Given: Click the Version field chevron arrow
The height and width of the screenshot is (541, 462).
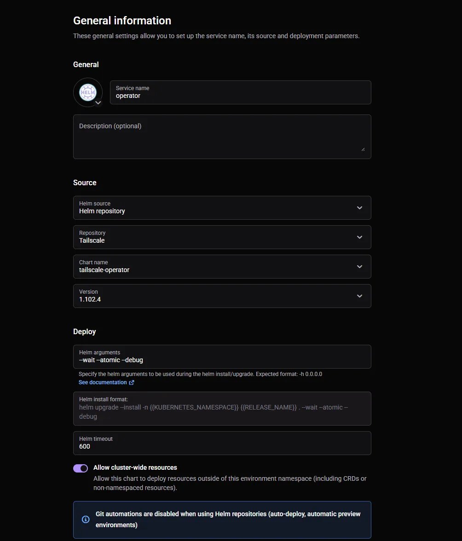Looking at the screenshot, I should pos(359,296).
